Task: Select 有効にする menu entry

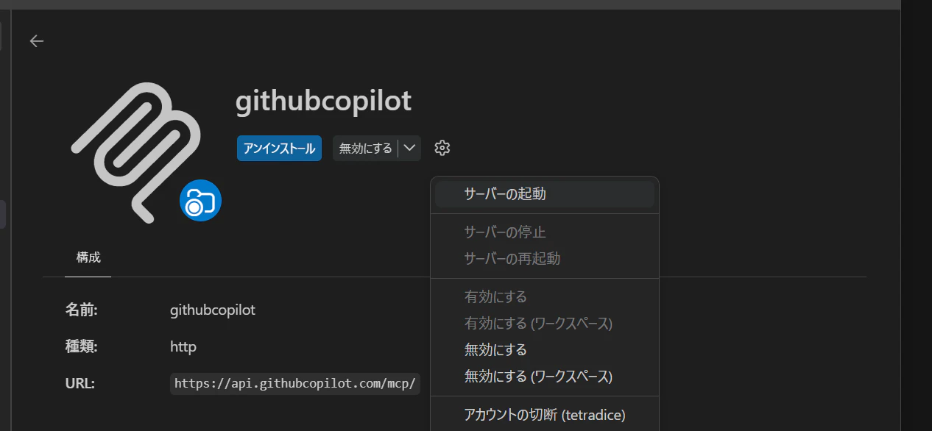Action: 544,297
